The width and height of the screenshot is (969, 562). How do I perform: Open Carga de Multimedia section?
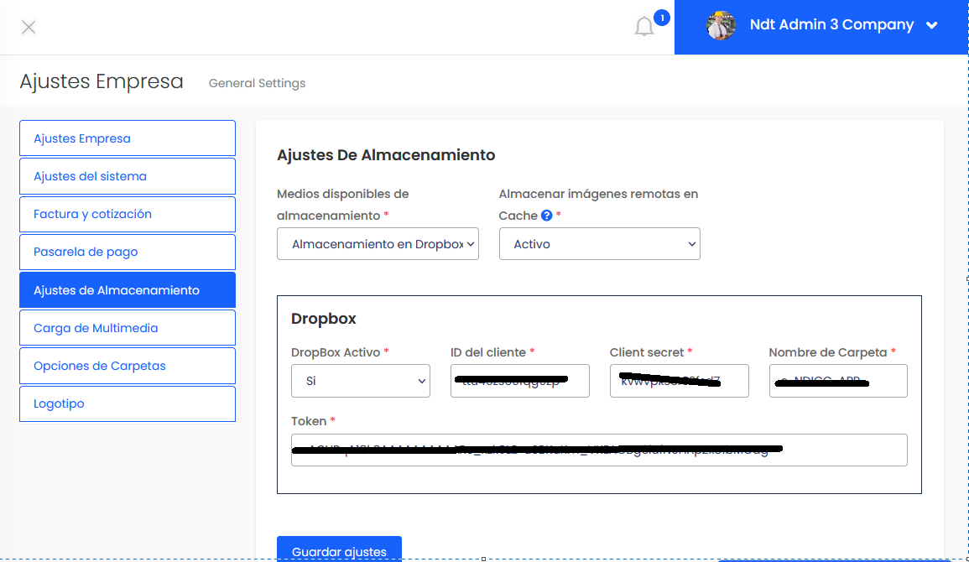(127, 328)
